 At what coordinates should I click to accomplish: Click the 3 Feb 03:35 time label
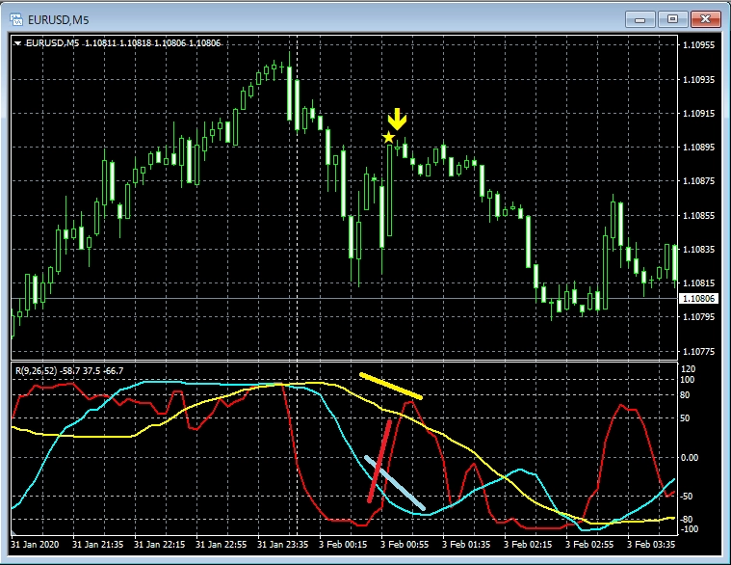click(x=650, y=545)
